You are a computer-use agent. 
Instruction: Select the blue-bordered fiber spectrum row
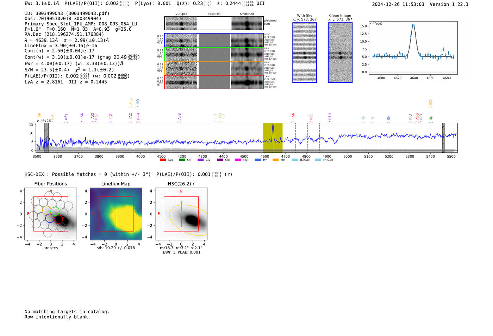point(214,40)
